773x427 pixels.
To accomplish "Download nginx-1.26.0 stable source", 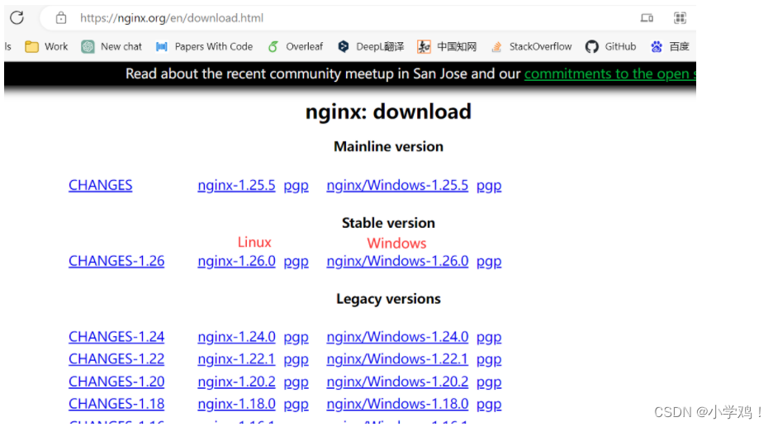I will [237, 261].
